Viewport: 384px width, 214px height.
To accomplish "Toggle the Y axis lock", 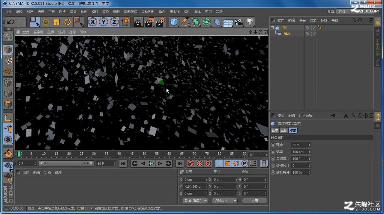I will click(103, 22).
